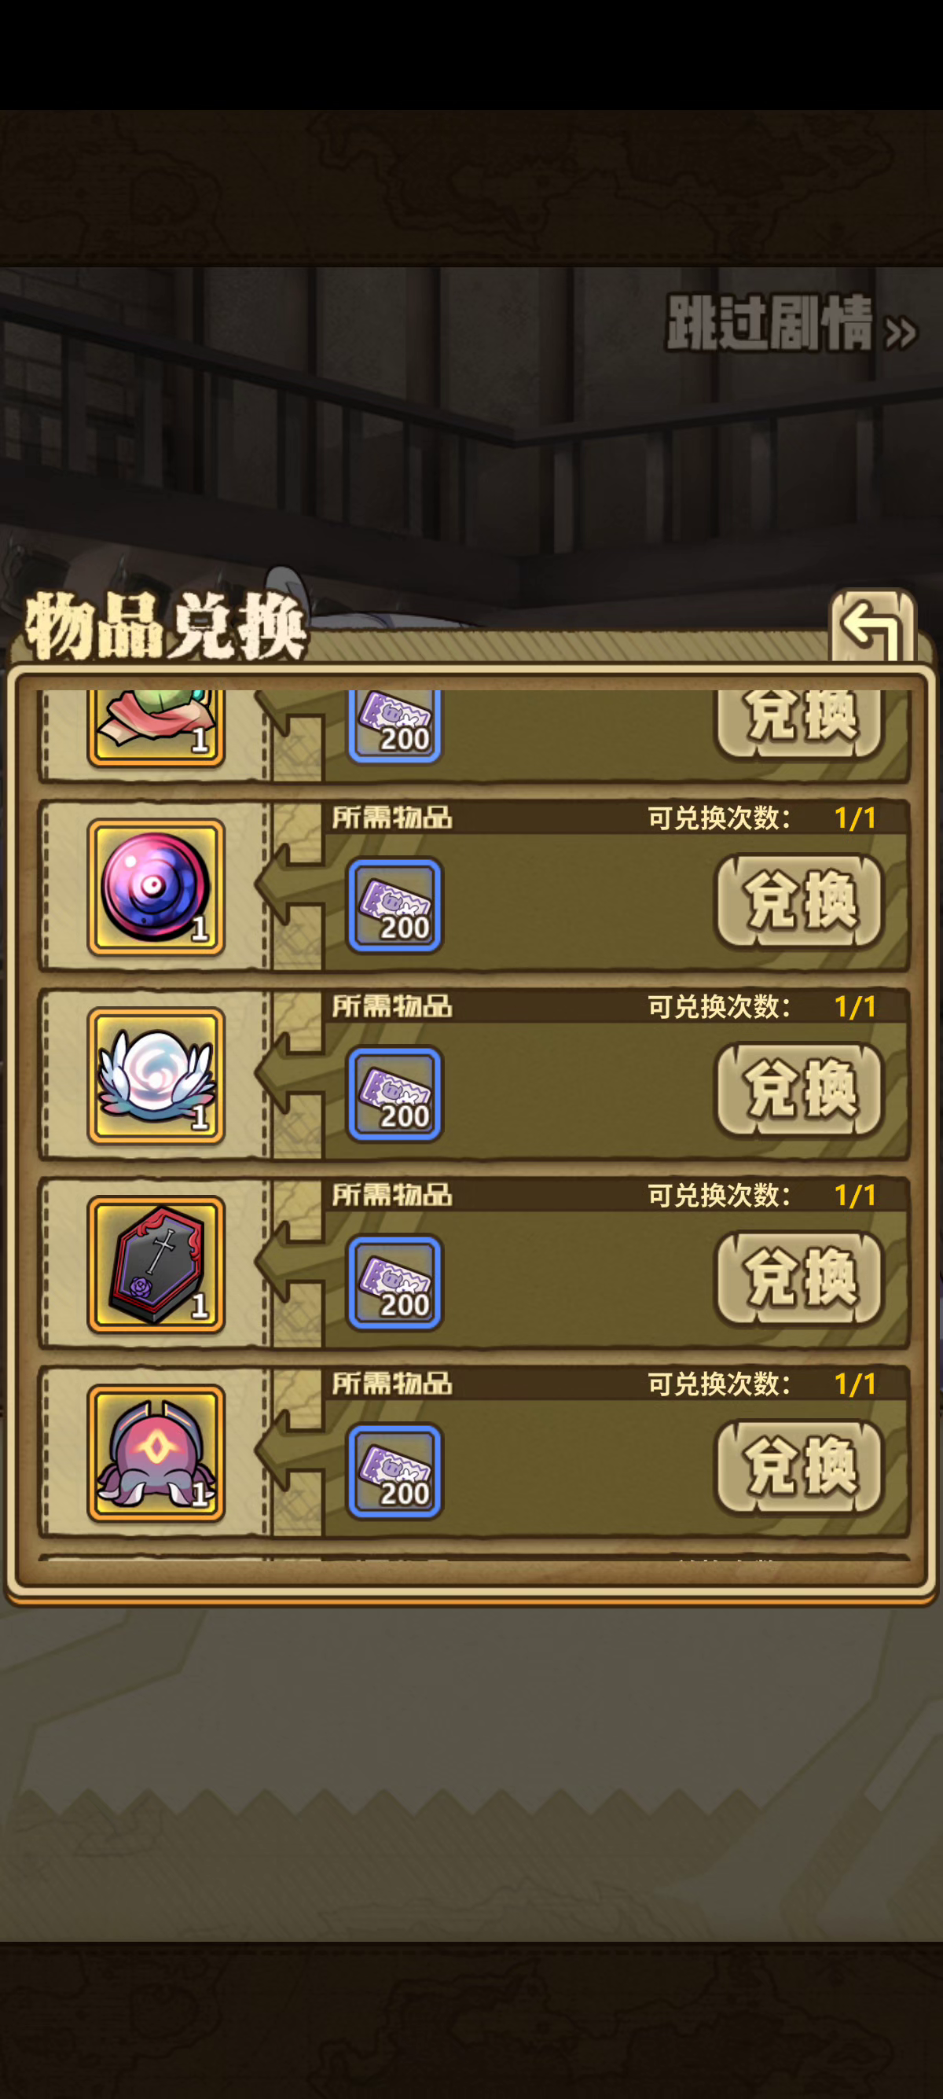Tap the pink eyeball orb item icon
The height and width of the screenshot is (2099, 943).
[156, 887]
